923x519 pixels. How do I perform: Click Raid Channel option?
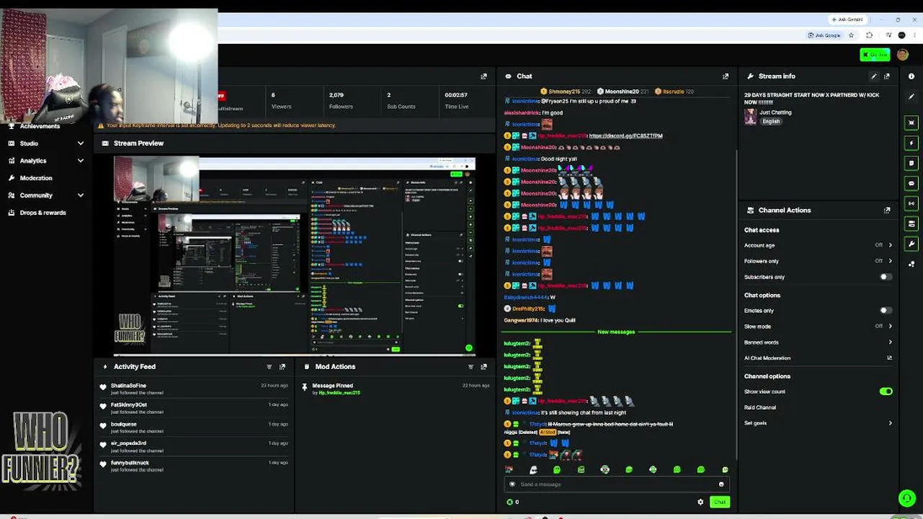point(760,407)
